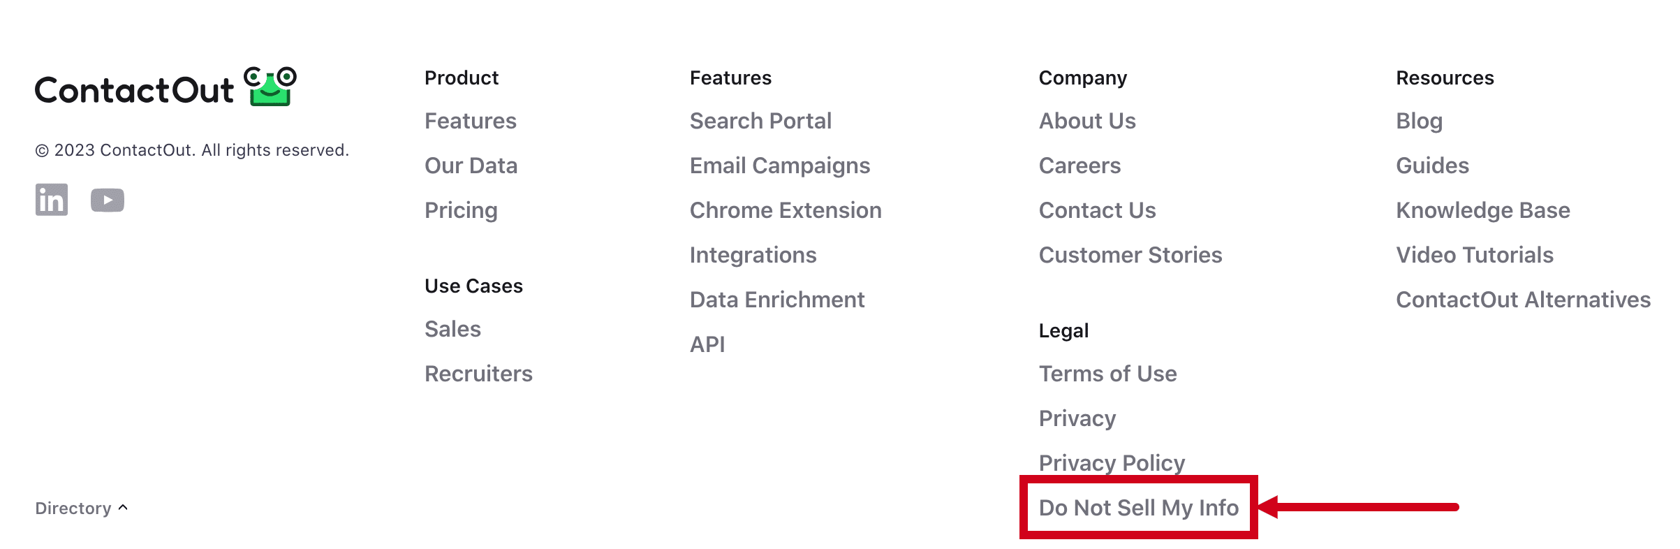Open the Video Tutorials link
1680x549 pixels.
(1475, 255)
